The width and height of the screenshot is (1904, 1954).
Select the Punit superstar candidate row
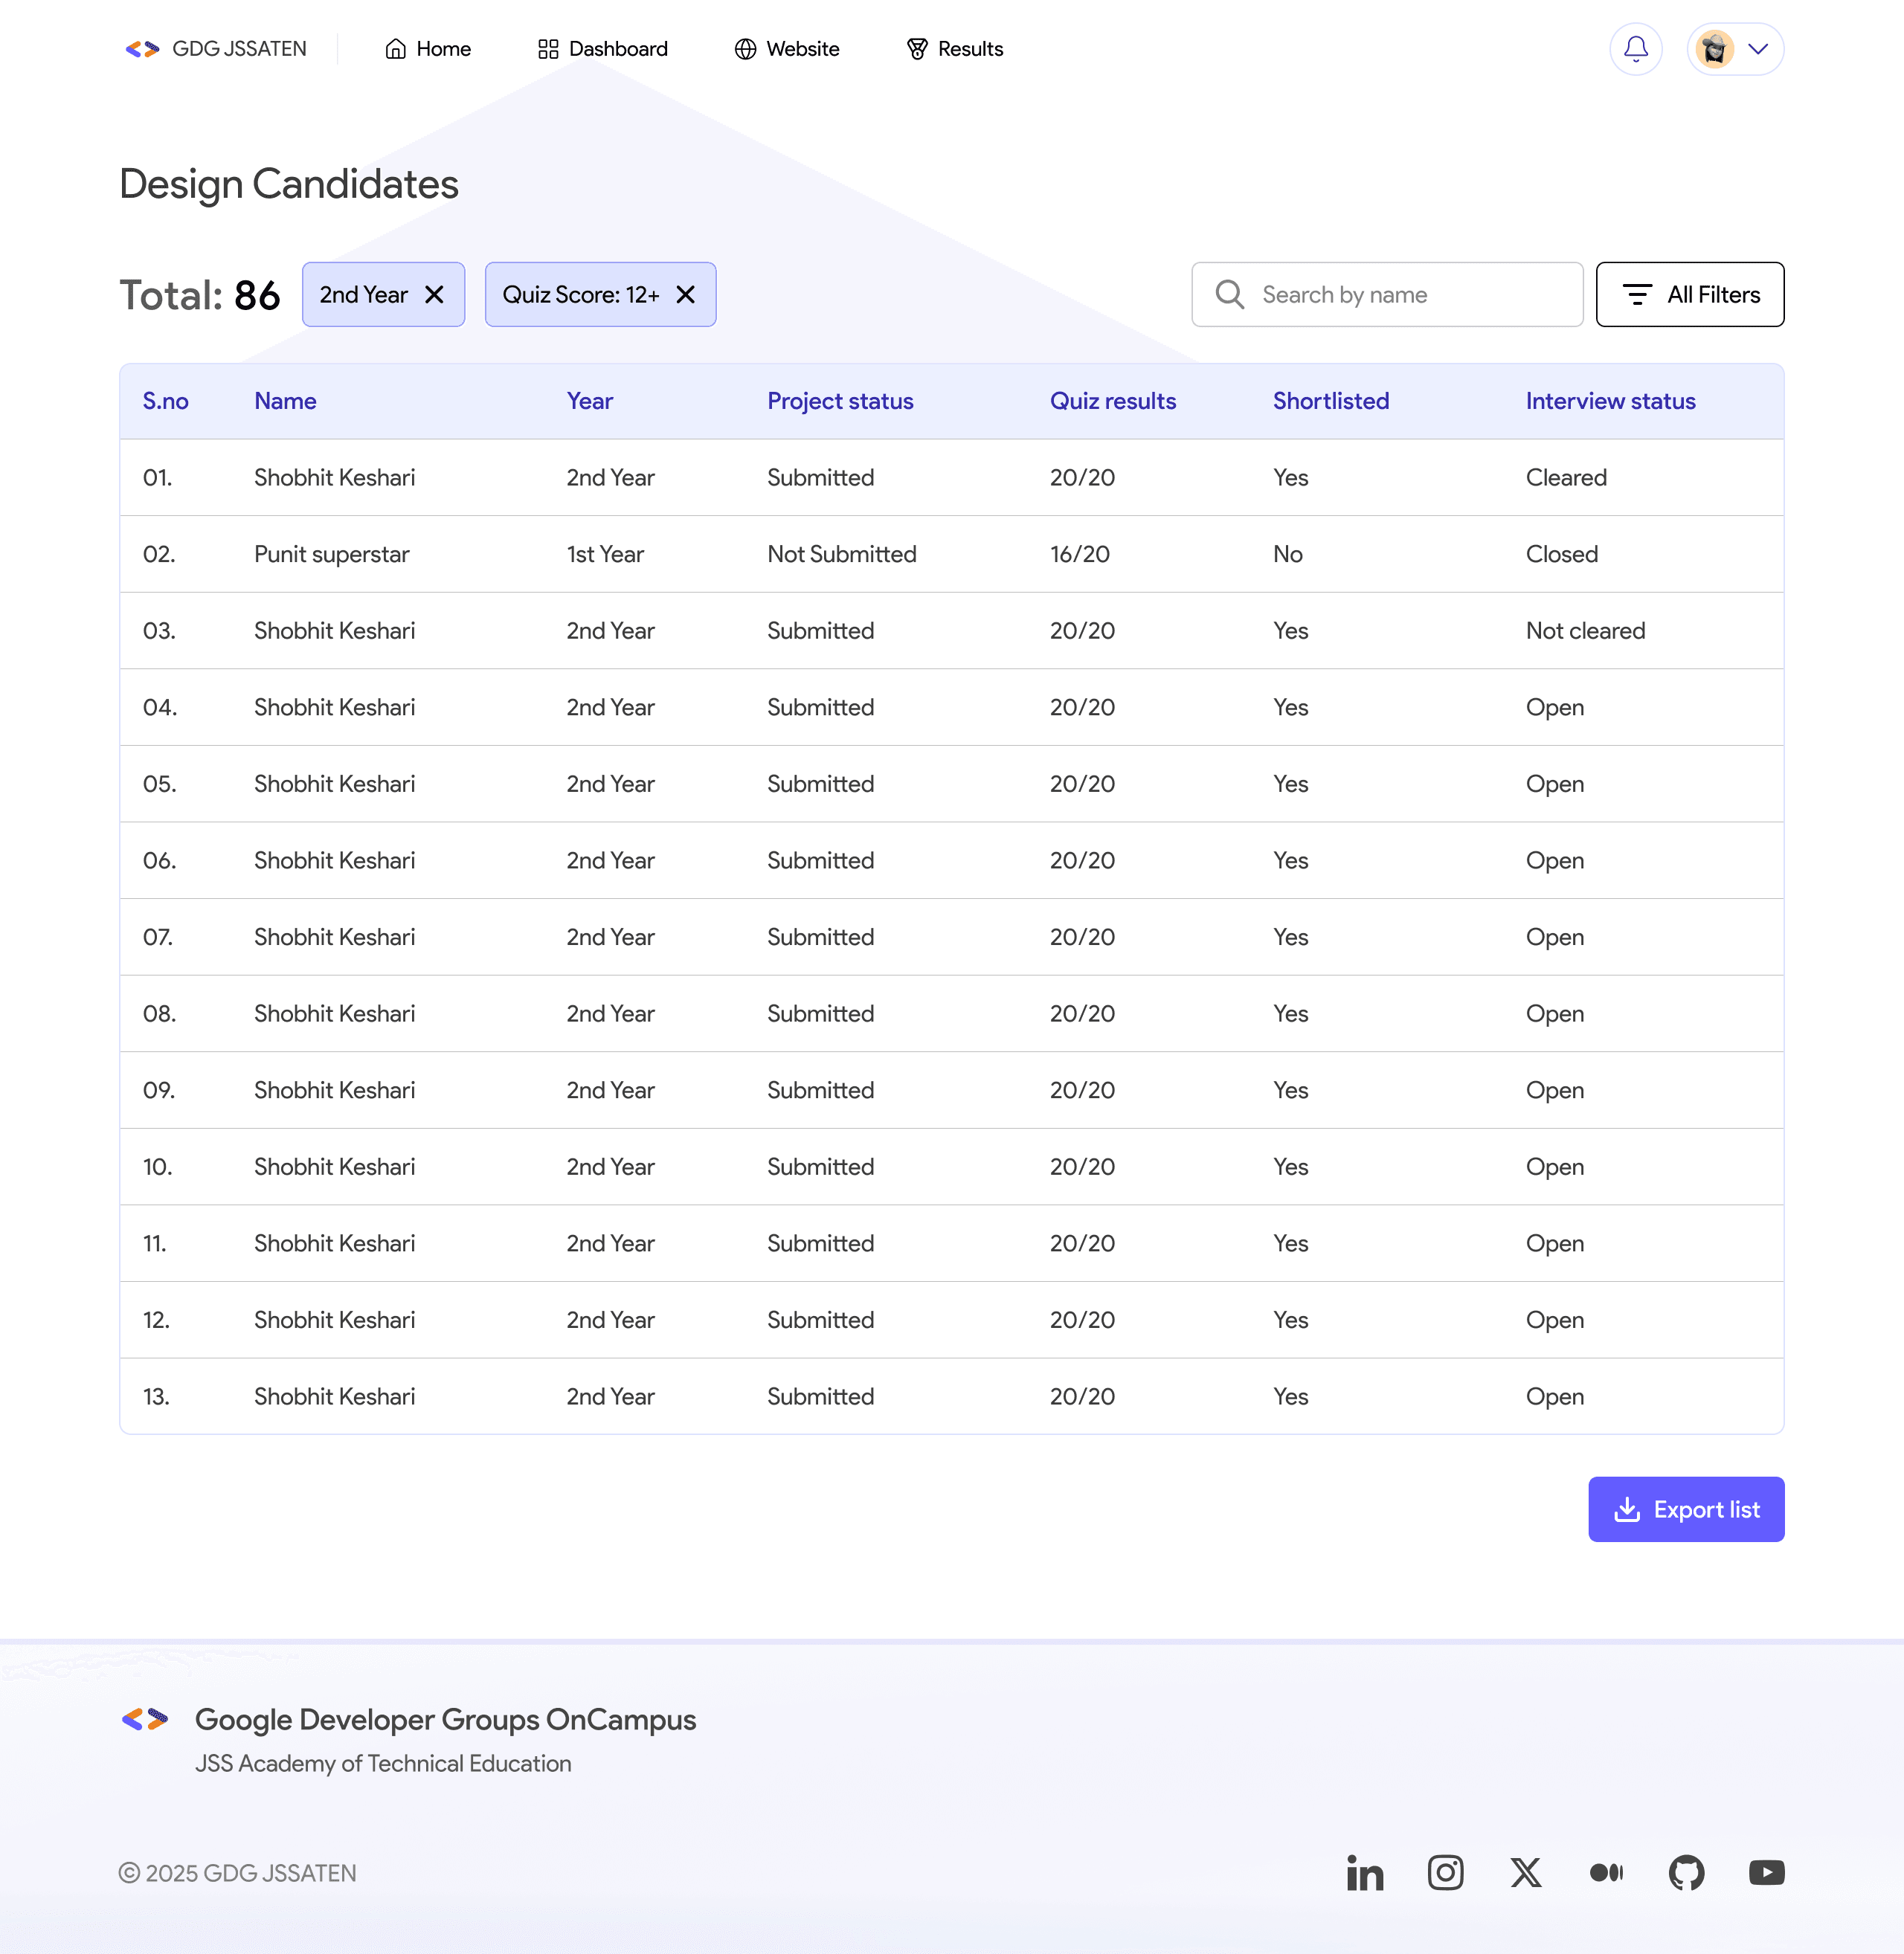click(x=331, y=554)
